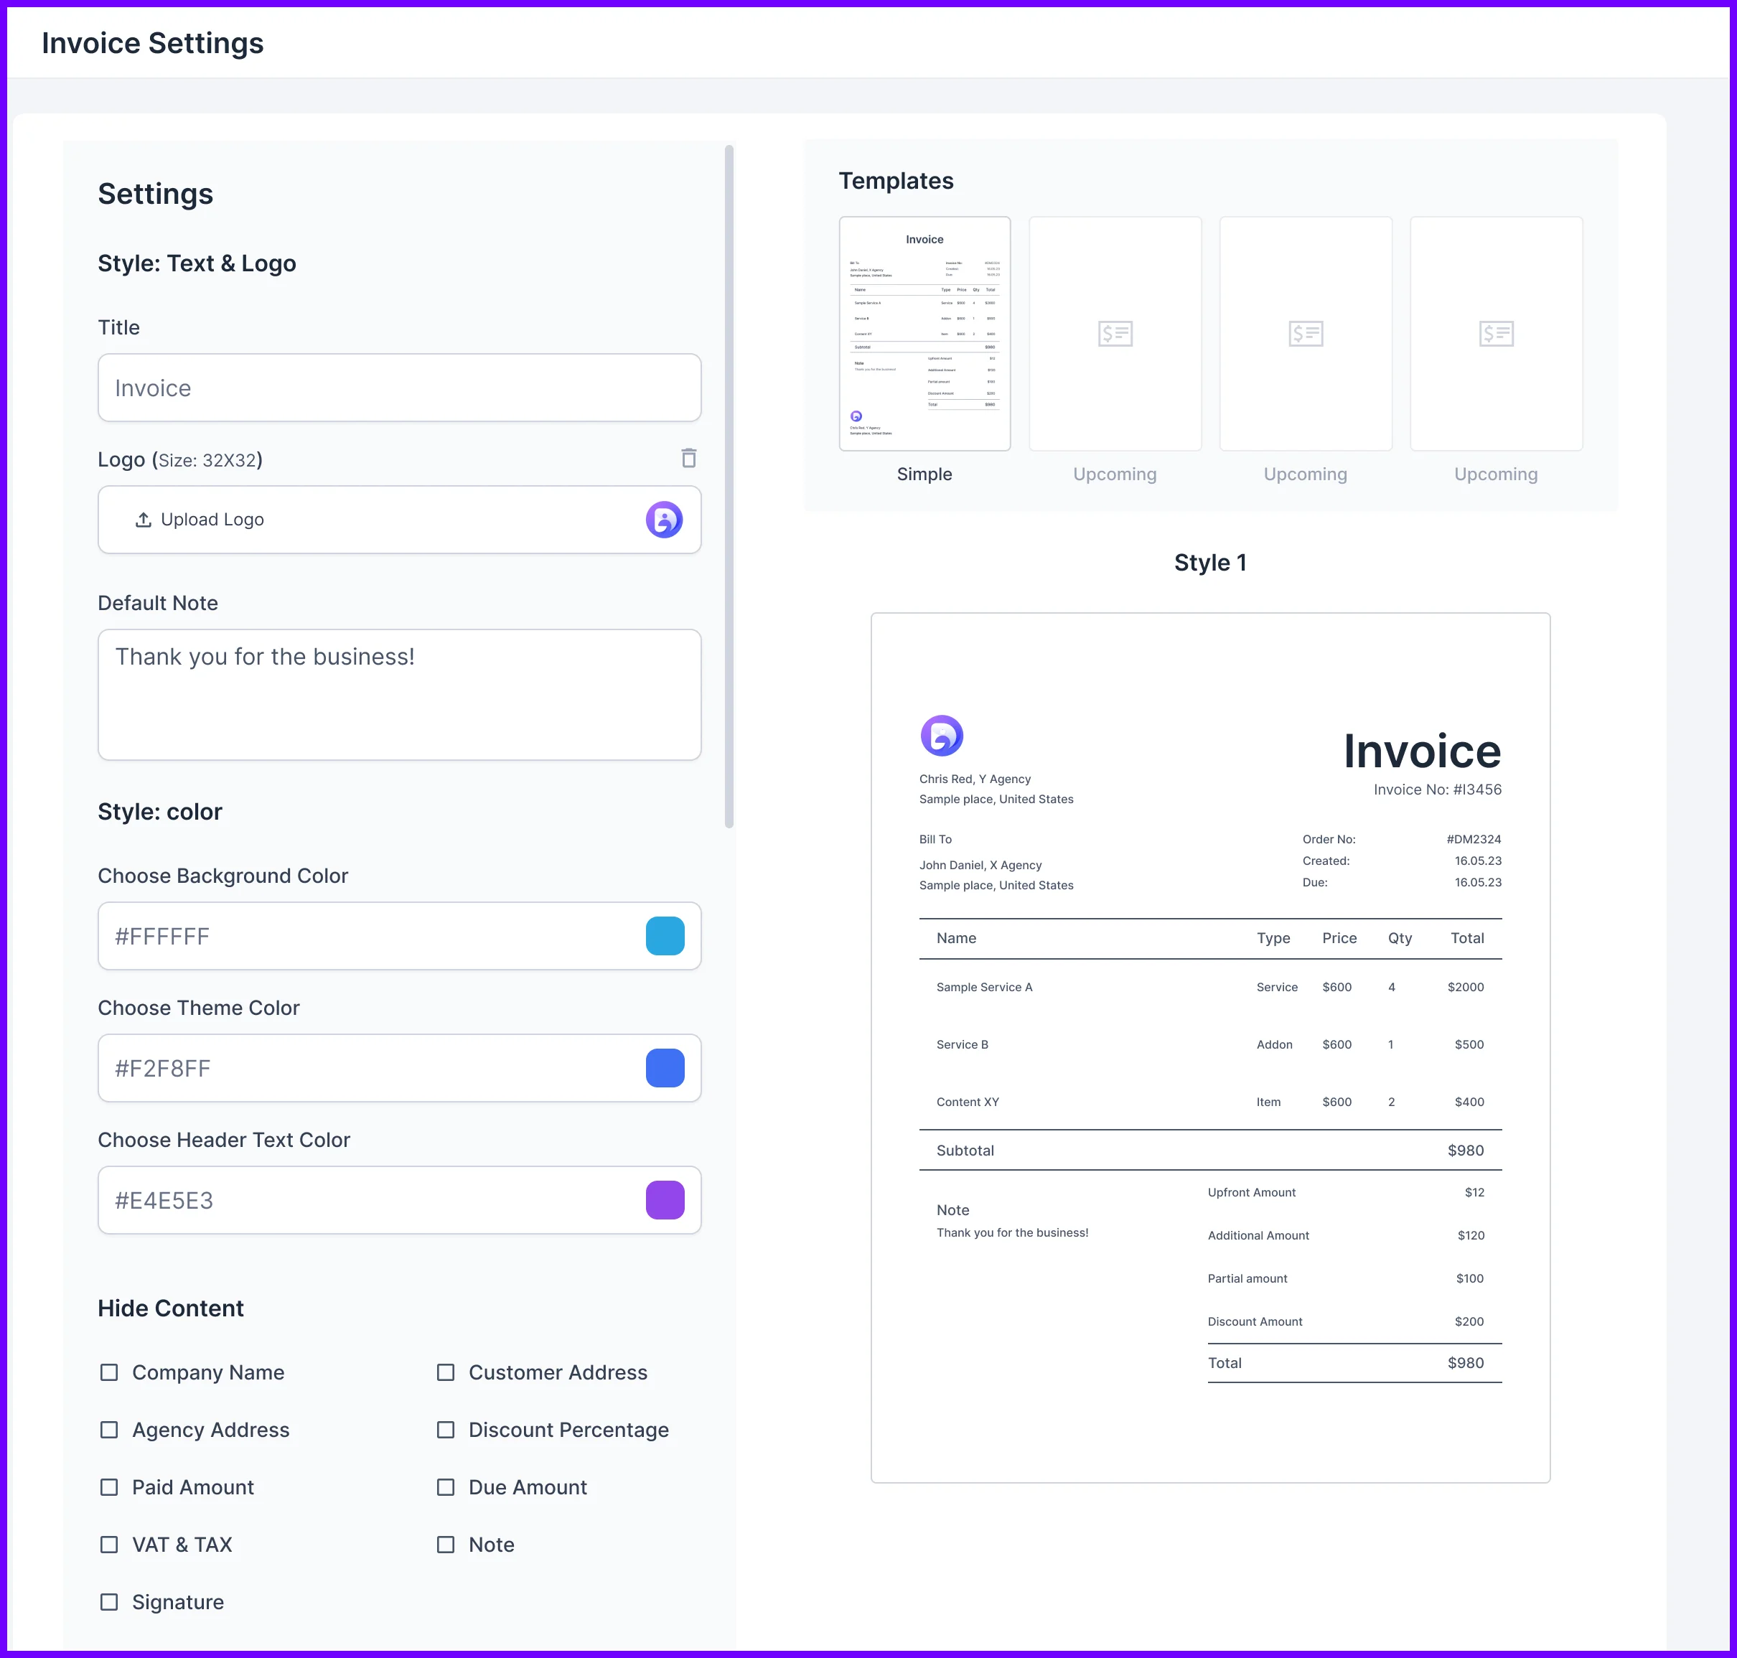Delete the uploaded logo via trash icon
This screenshot has height=1658, width=1737.
pos(688,459)
